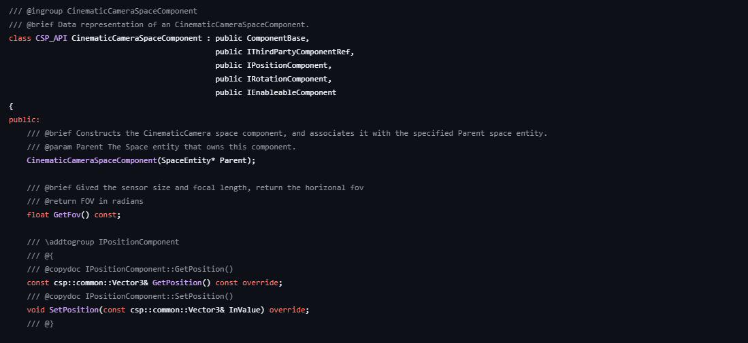Click the public: access specifier

click(25, 120)
